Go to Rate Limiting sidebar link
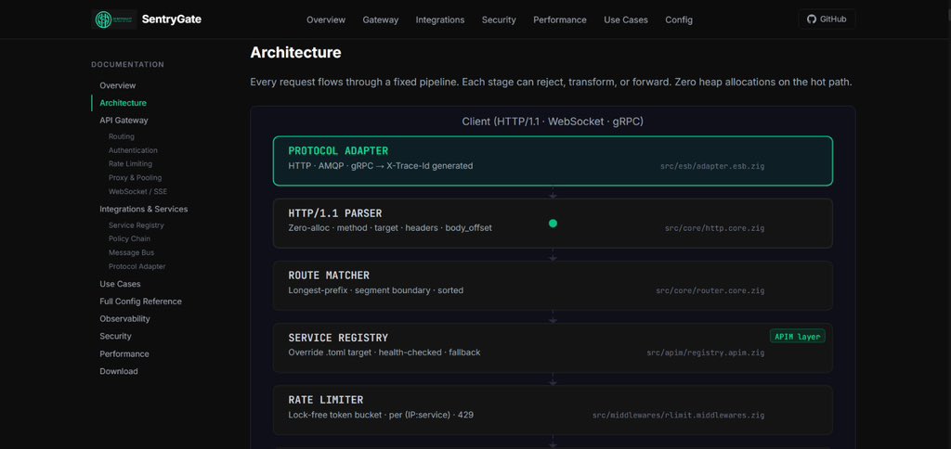Image resolution: width=951 pixels, height=449 pixels. [x=130, y=164]
